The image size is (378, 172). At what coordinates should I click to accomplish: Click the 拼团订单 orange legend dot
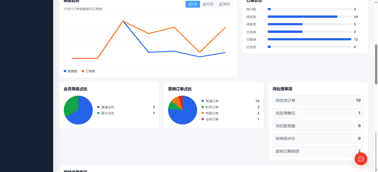click(203, 113)
